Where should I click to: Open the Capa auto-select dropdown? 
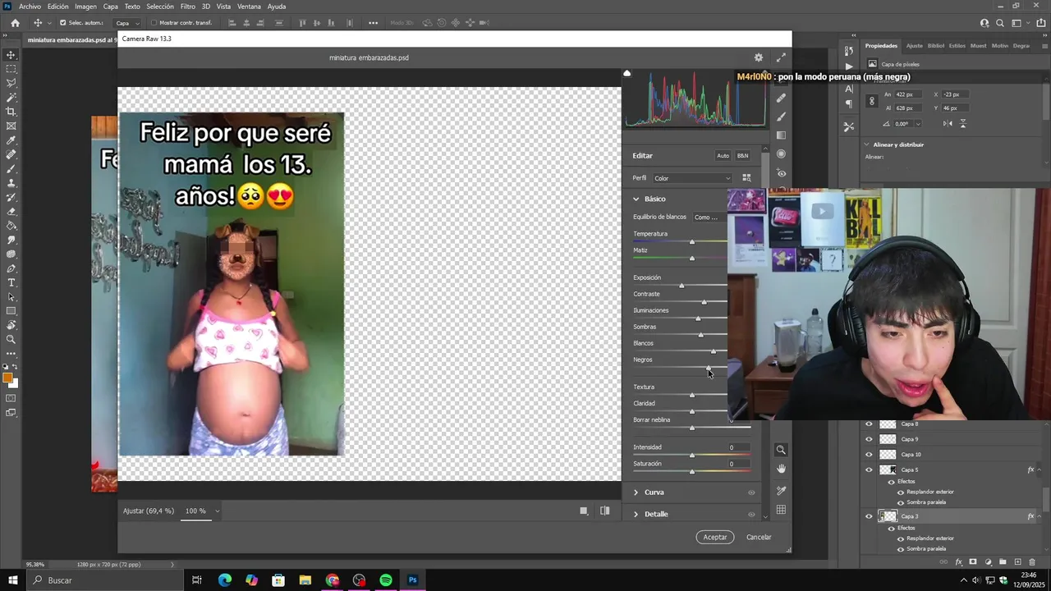(126, 23)
